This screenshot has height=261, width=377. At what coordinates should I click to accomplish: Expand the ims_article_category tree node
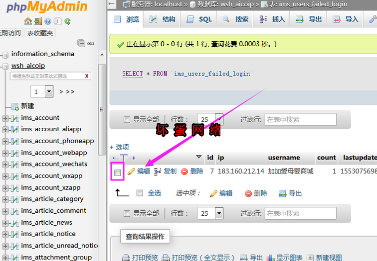[5, 199]
